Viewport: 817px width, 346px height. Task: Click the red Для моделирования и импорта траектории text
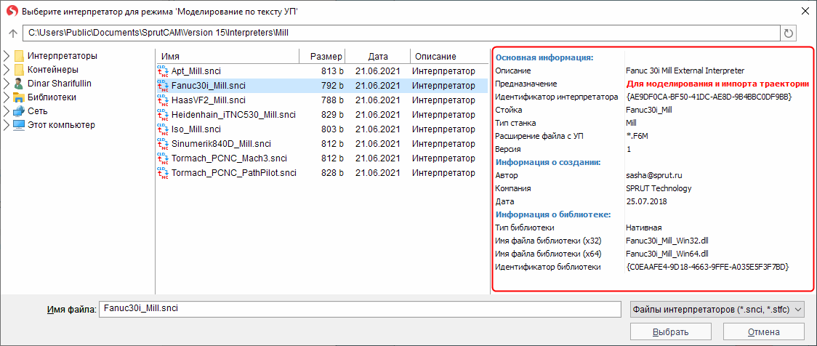point(717,84)
